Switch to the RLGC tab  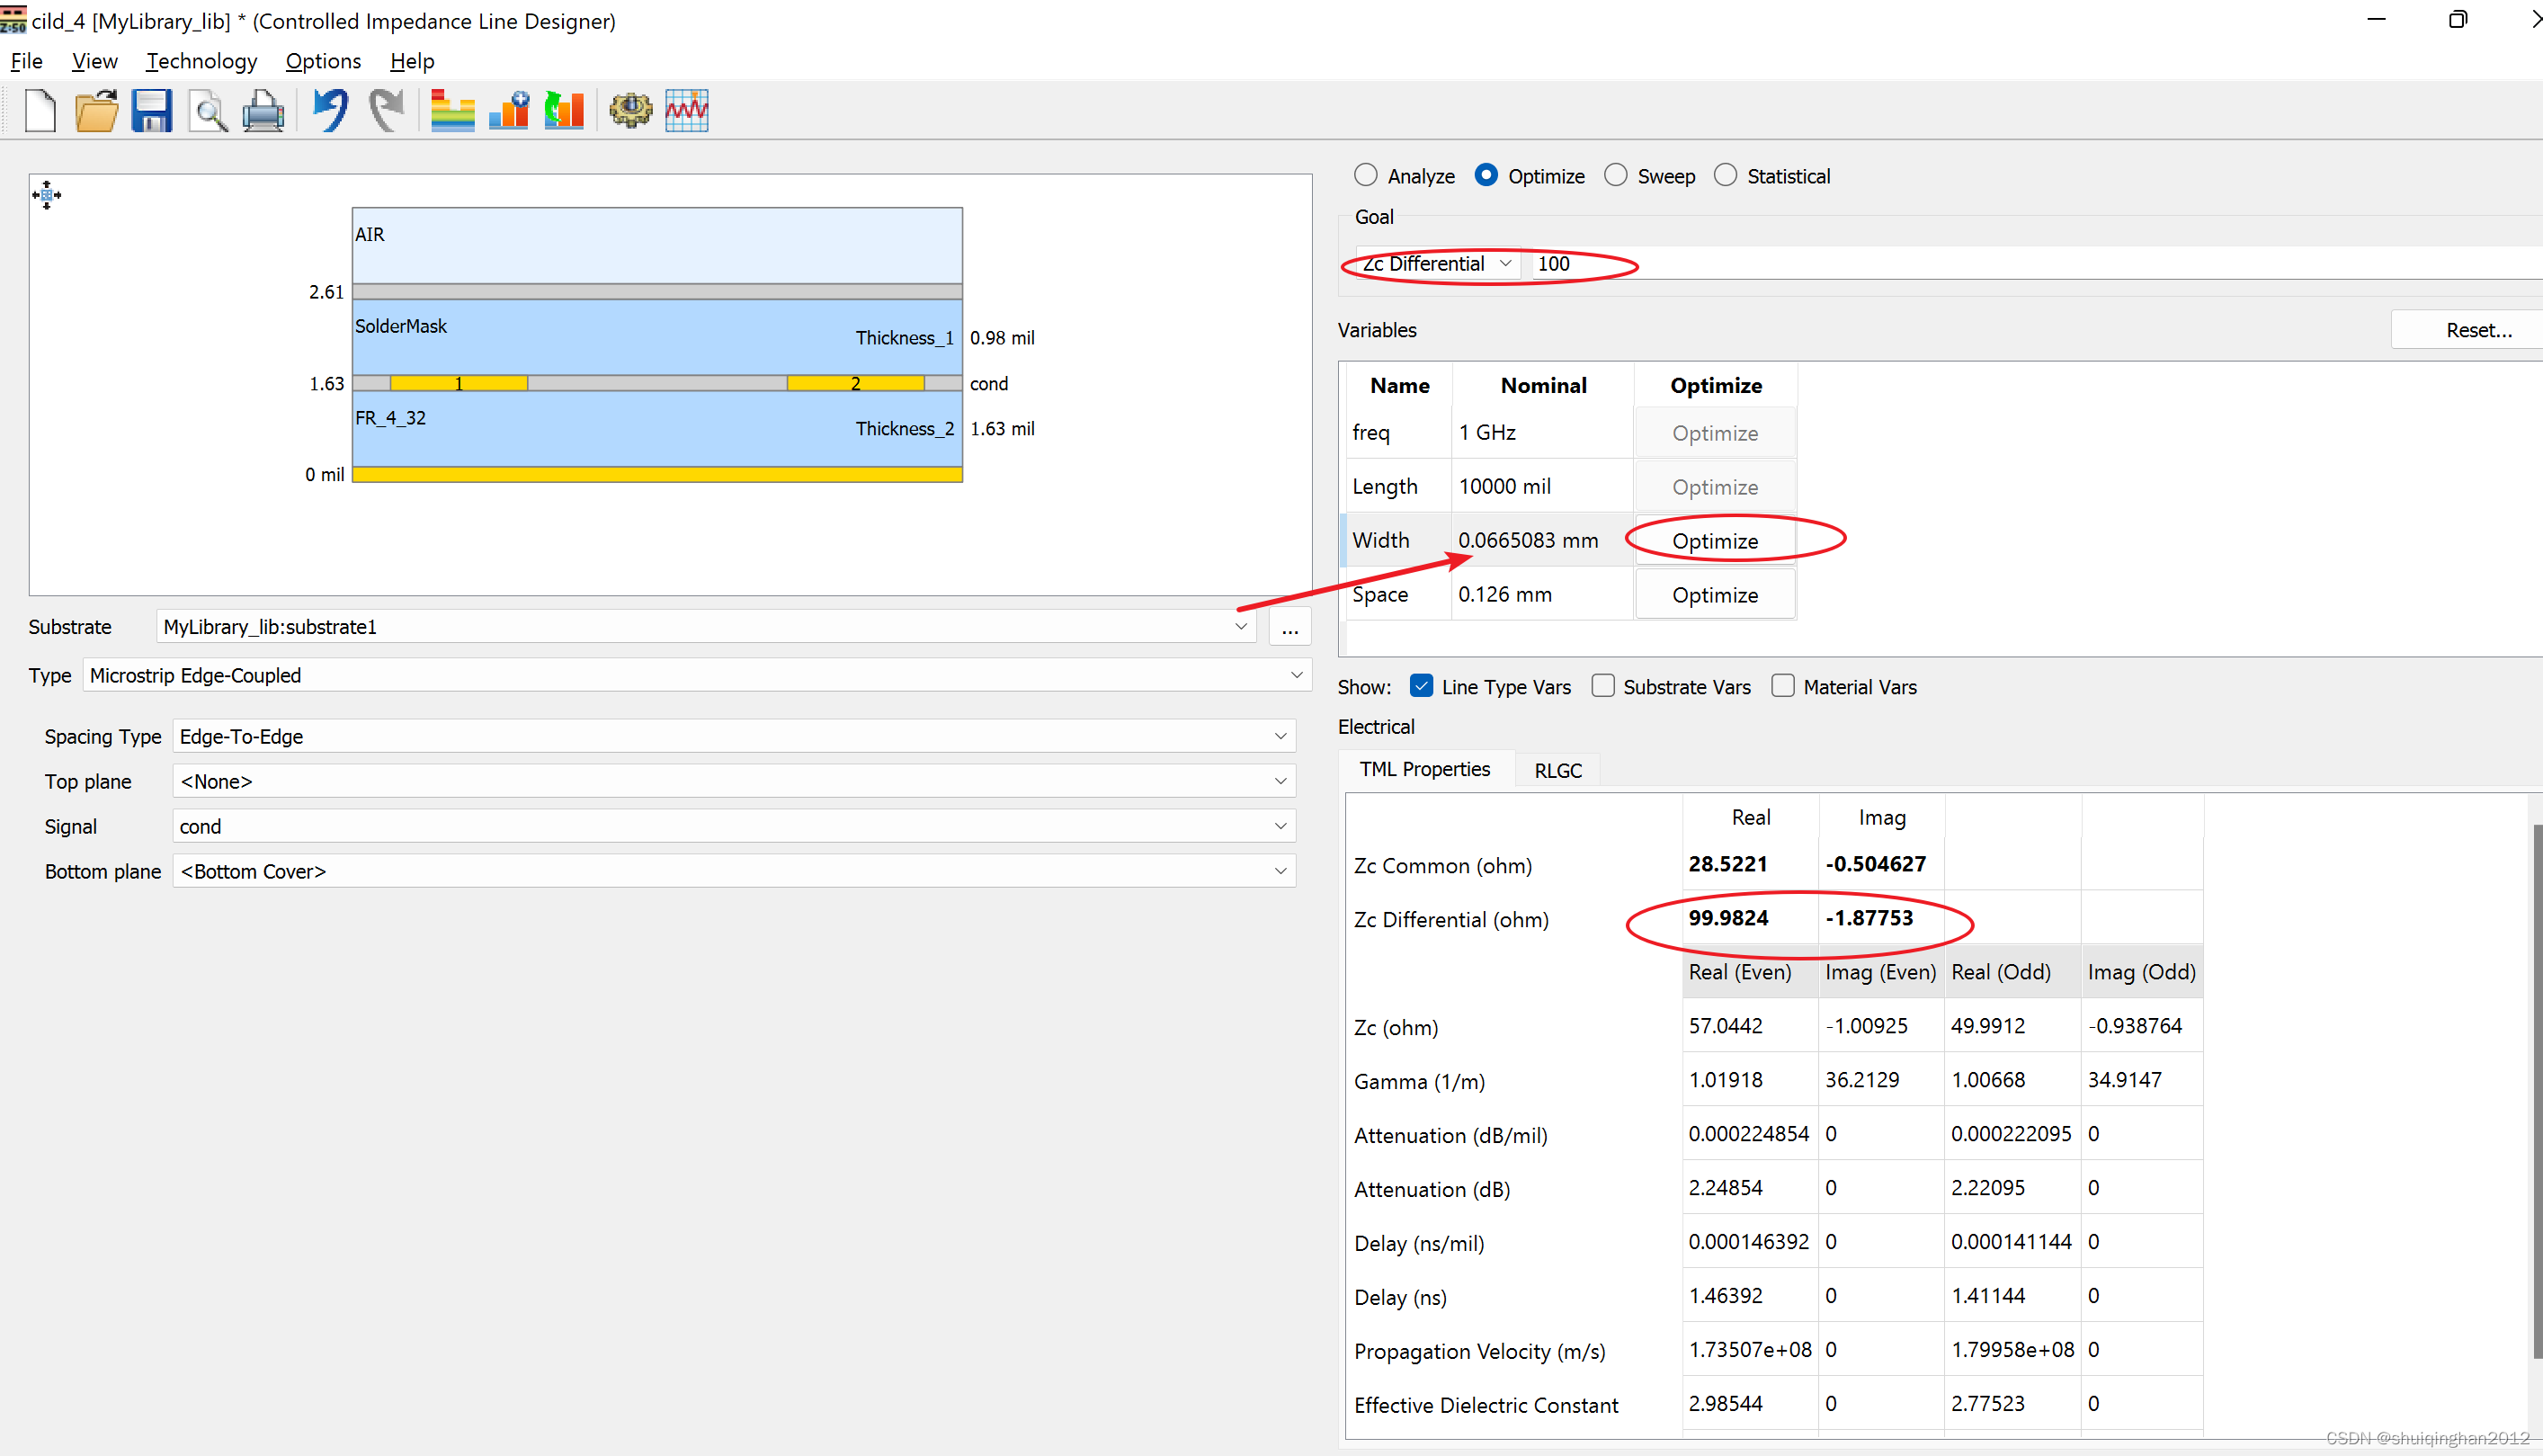tap(1557, 770)
